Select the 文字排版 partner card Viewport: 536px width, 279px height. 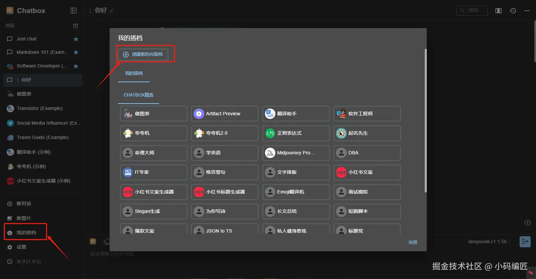click(x=296, y=172)
